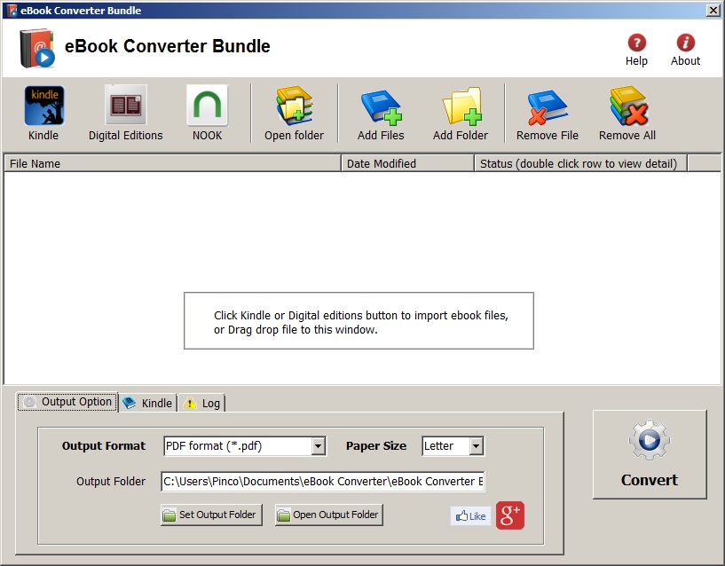The image size is (725, 566).
Task: Click the eBook Converter Bundle logo
Action: 37,48
